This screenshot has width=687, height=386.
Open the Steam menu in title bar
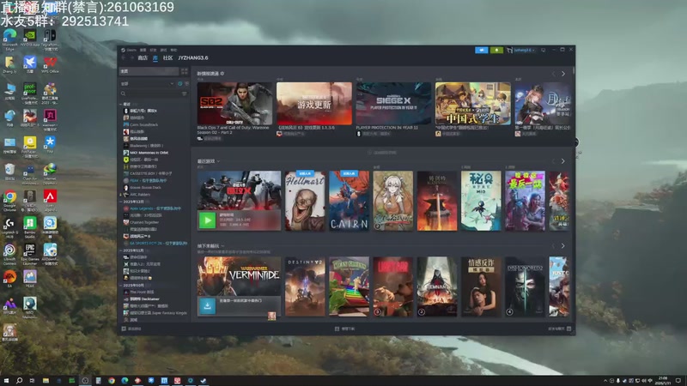tap(130, 50)
